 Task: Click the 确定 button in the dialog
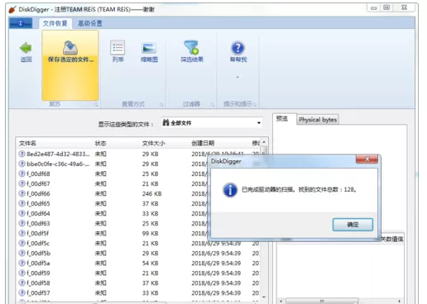click(x=353, y=225)
